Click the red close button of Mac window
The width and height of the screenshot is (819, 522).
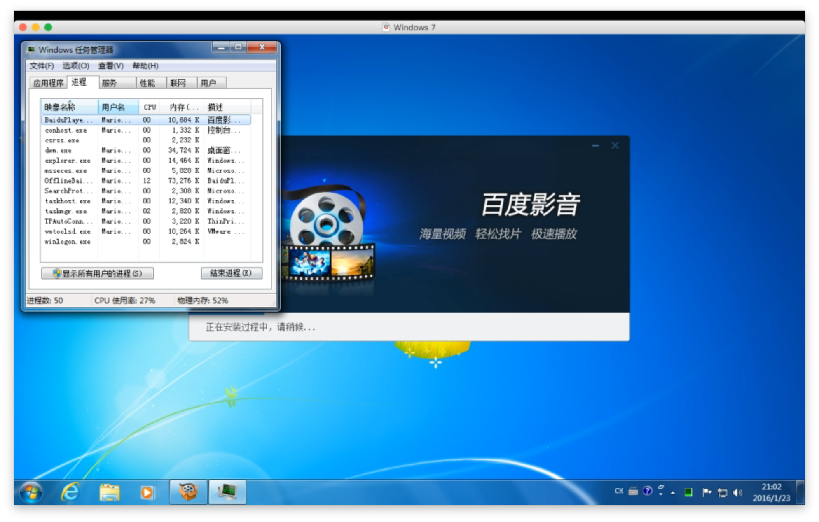click(23, 27)
